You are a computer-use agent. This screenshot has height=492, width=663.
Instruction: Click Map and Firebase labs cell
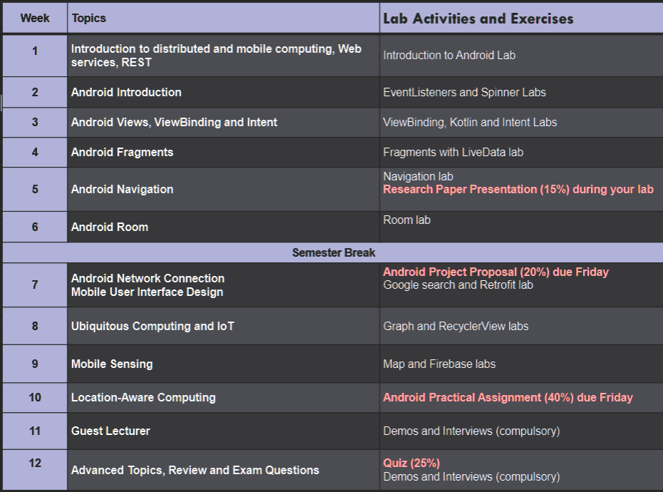pyautogui.click(x=521, y=364)
